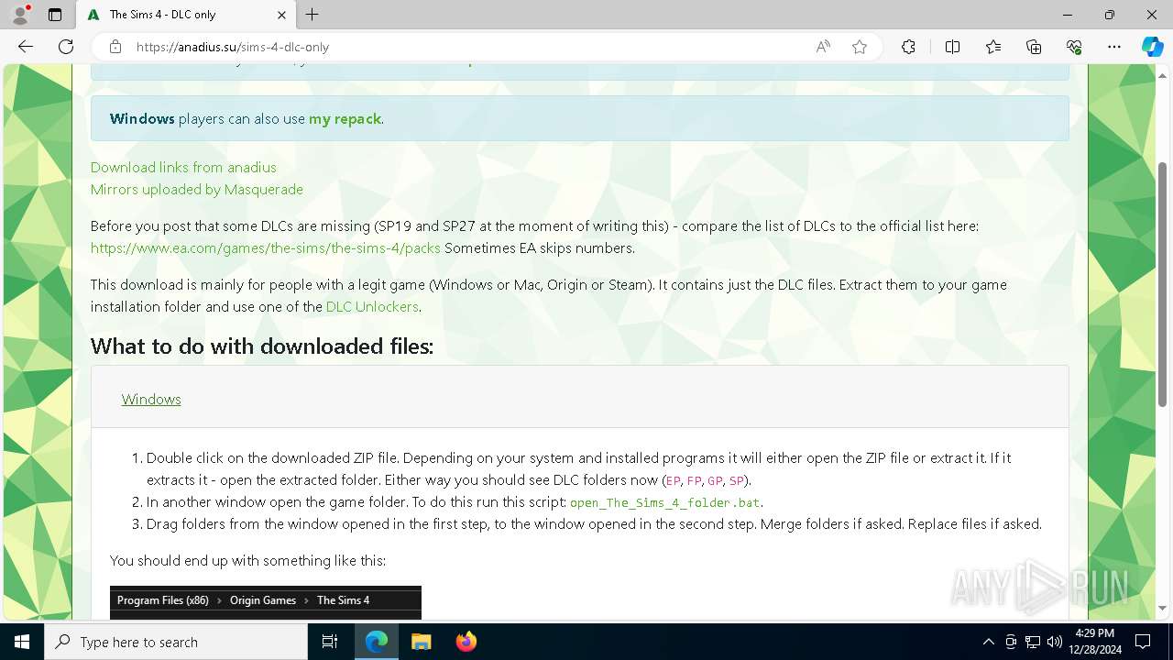
Task: Start Read aloud for this page
Action: [823, 47]
